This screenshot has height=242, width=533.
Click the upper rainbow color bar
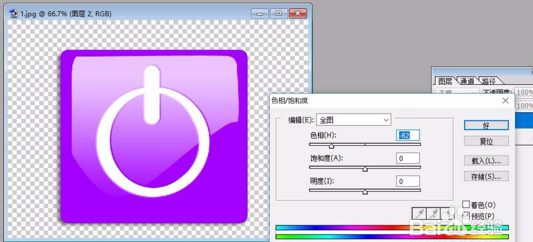click(x=392, y=228)
